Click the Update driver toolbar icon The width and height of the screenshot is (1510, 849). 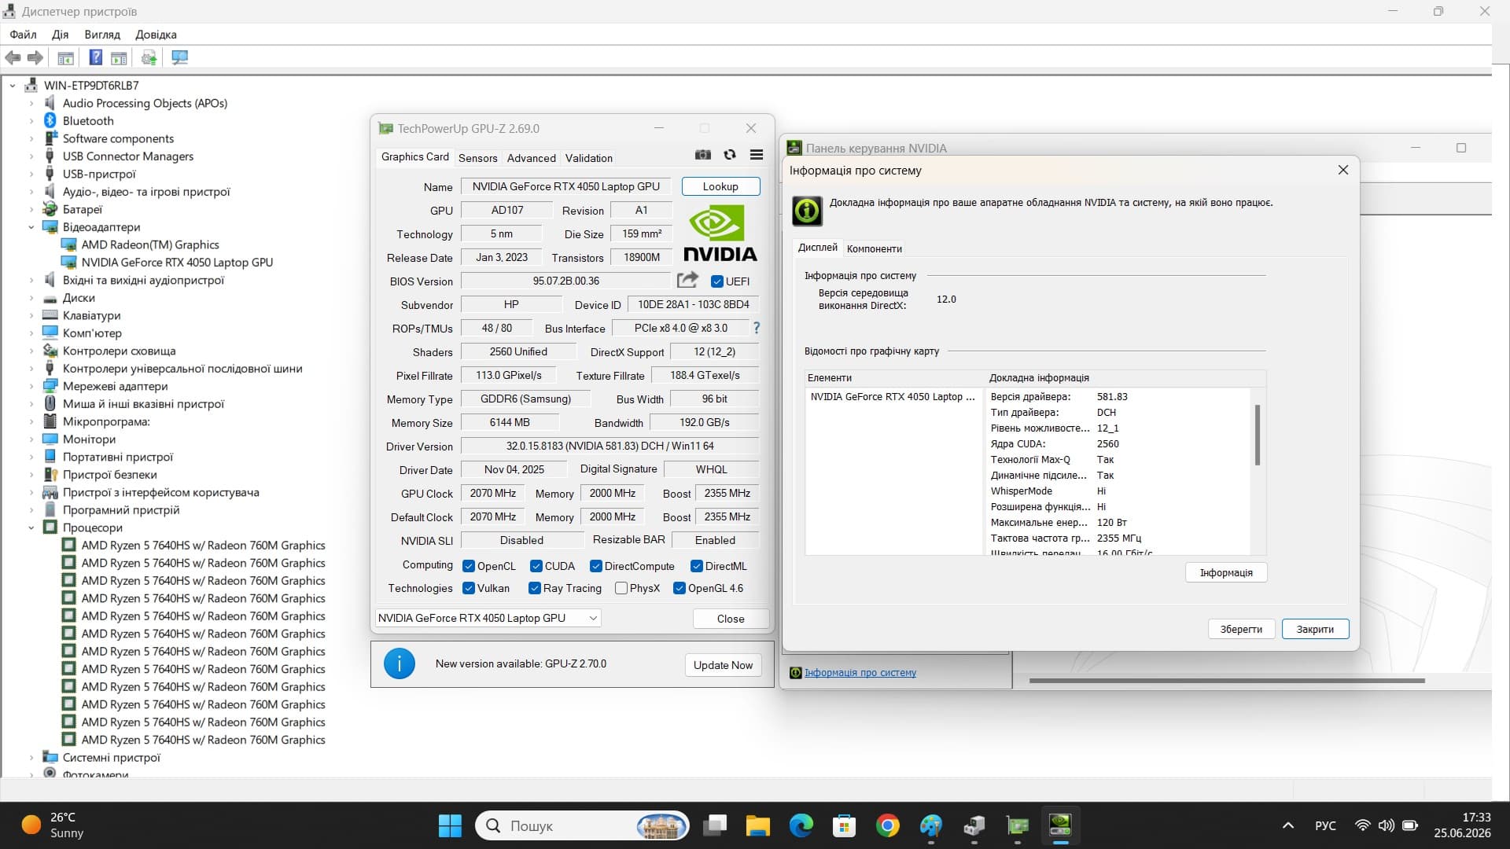tap(149, 57)
